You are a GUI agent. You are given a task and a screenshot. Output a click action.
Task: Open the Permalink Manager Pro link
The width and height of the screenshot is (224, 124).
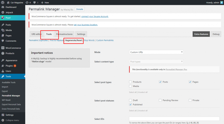(x=176, y=69)
